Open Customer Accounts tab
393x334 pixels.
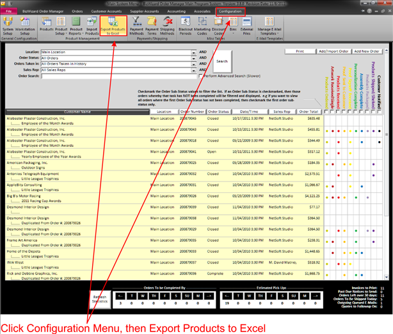coord(106,12)
